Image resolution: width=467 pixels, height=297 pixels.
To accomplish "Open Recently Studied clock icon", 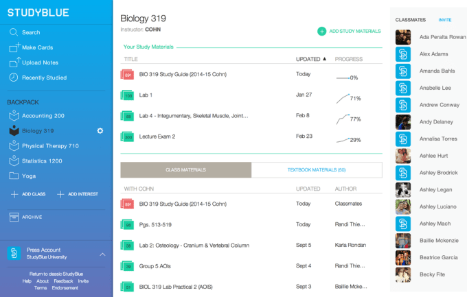I will click(x=14, y=78).
